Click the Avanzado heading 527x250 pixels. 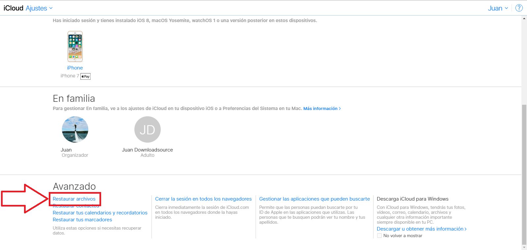[x=74, y=186]
